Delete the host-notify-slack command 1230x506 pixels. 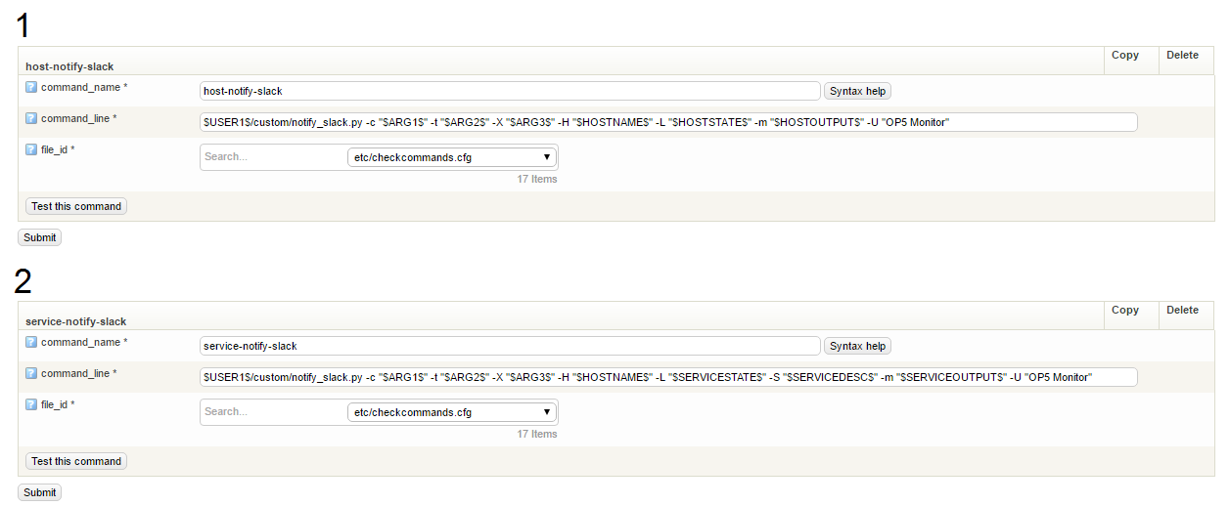(x=1182, y=56)
